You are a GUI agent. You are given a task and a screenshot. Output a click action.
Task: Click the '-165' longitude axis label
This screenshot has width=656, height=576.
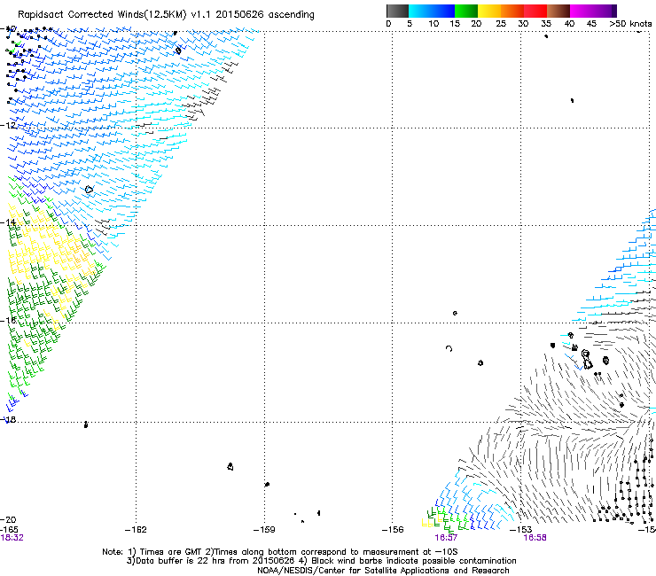pyautogui.click(x=10, y=530)
